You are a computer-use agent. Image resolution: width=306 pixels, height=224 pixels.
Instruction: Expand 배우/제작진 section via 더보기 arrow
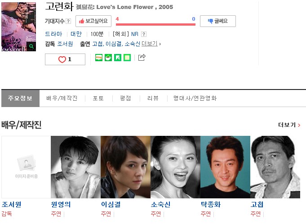tap(289, 125)
